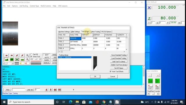
Task: Click the Cycle Stop button
Action: click(x=150, y=87)
